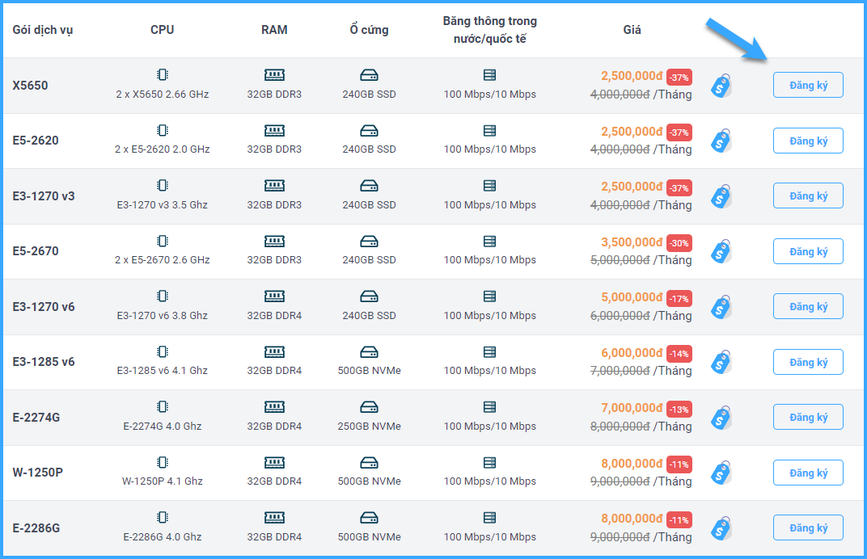Click the 'Giá' column header
The width and height of the screenshot is (867, 559).
pos(632,30)
